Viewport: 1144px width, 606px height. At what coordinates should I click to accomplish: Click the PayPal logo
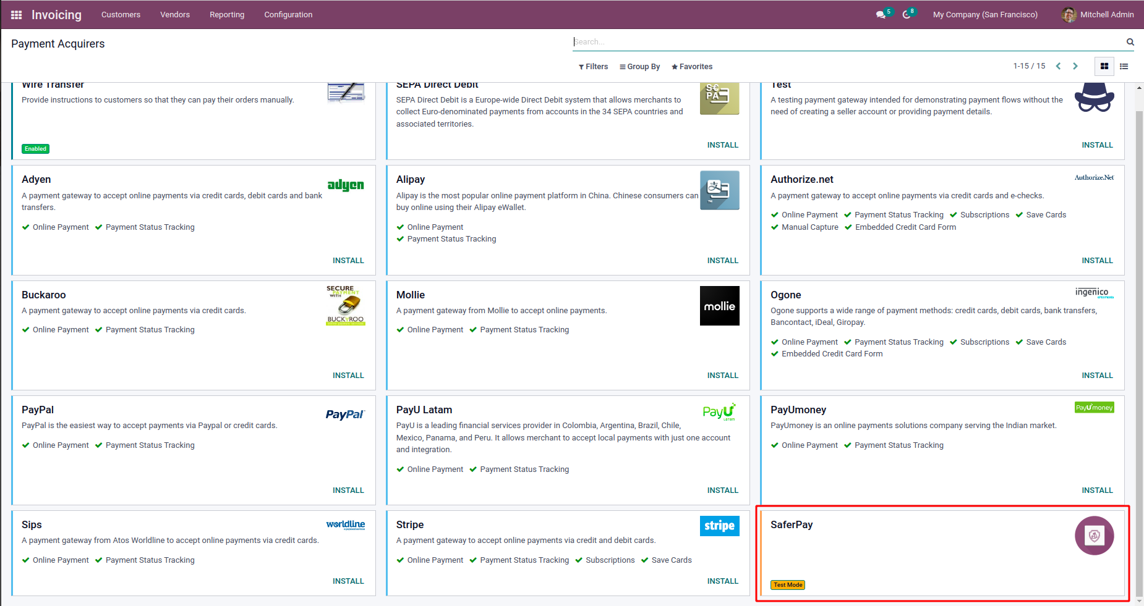click(x=346, y=415)
